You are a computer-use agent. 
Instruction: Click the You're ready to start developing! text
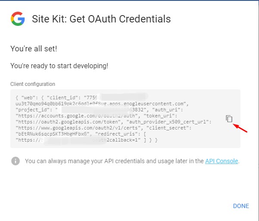click(59, 66)
